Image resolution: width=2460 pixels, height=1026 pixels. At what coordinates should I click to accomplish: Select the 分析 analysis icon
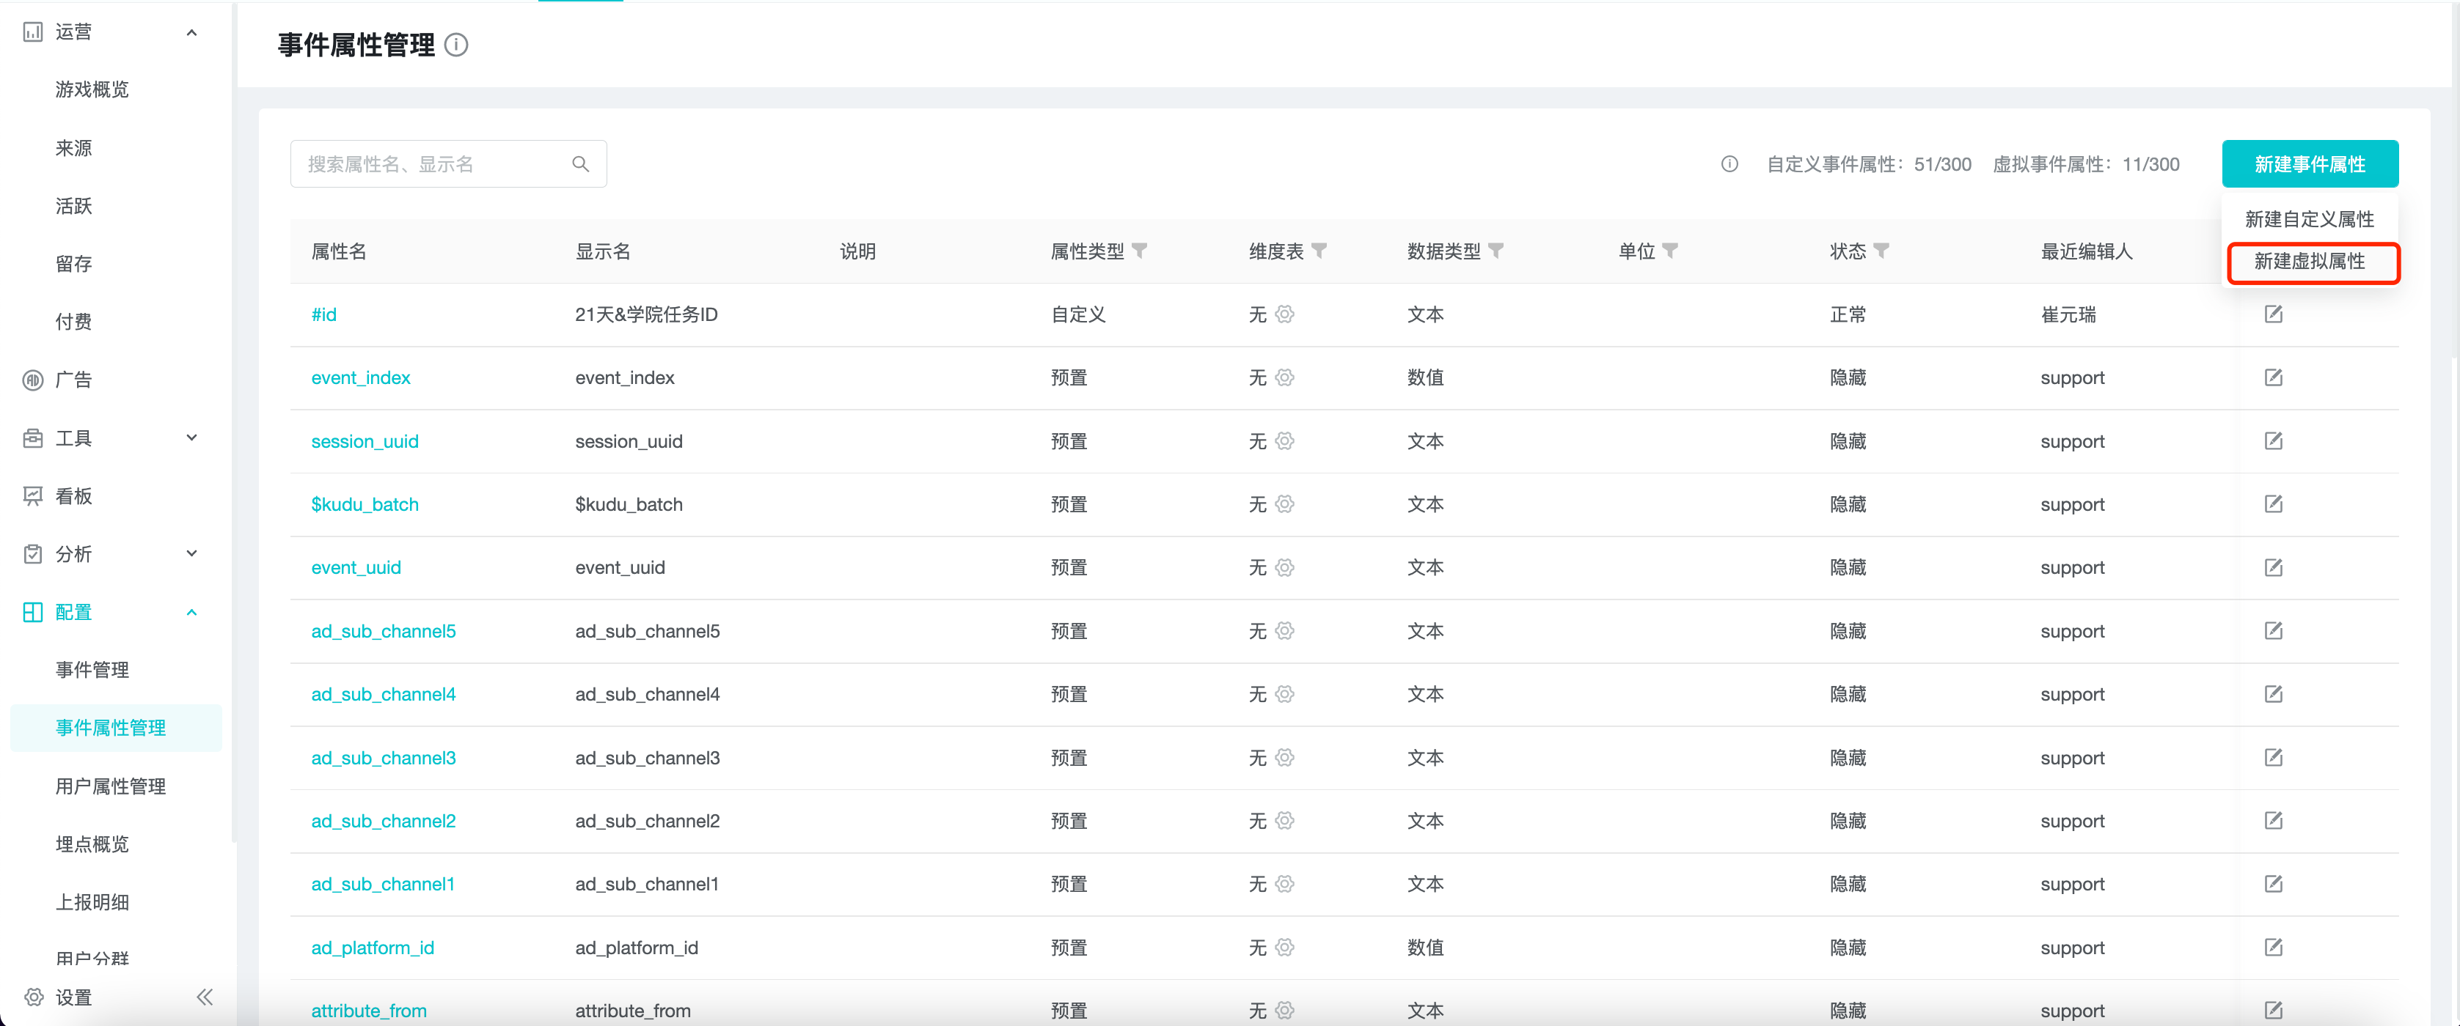[x=32, y=553]
